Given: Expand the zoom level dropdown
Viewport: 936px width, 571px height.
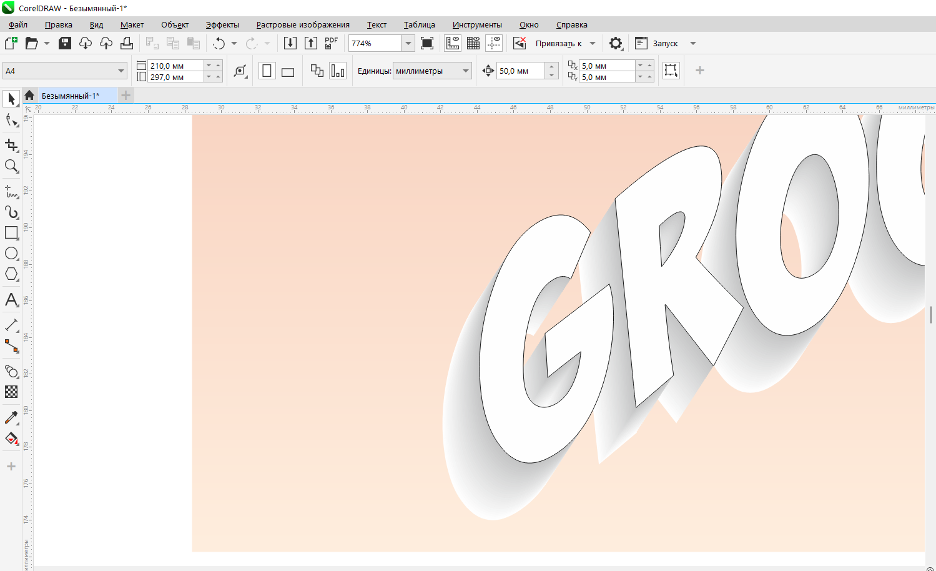Looking at the screenshot, I should coord(408,43).
